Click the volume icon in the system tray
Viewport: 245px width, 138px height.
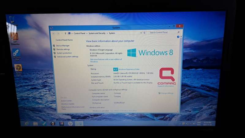[194, 124]
